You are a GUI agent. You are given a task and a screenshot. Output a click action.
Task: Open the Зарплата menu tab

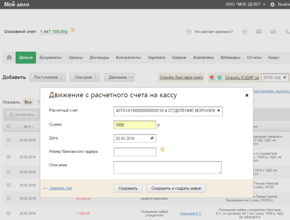coord(156,58)
